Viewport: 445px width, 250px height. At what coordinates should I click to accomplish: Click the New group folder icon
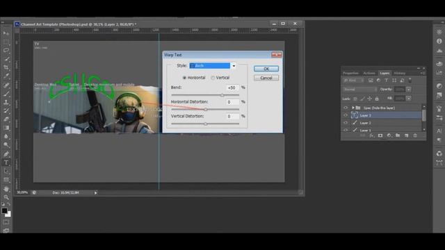(x=398, y=136)
